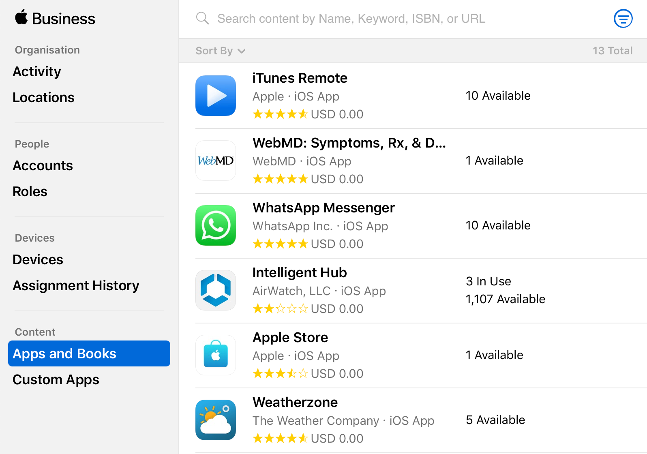Open Custom Apps section
Viewport: 647px width, 454px height.
pos(56,379)
